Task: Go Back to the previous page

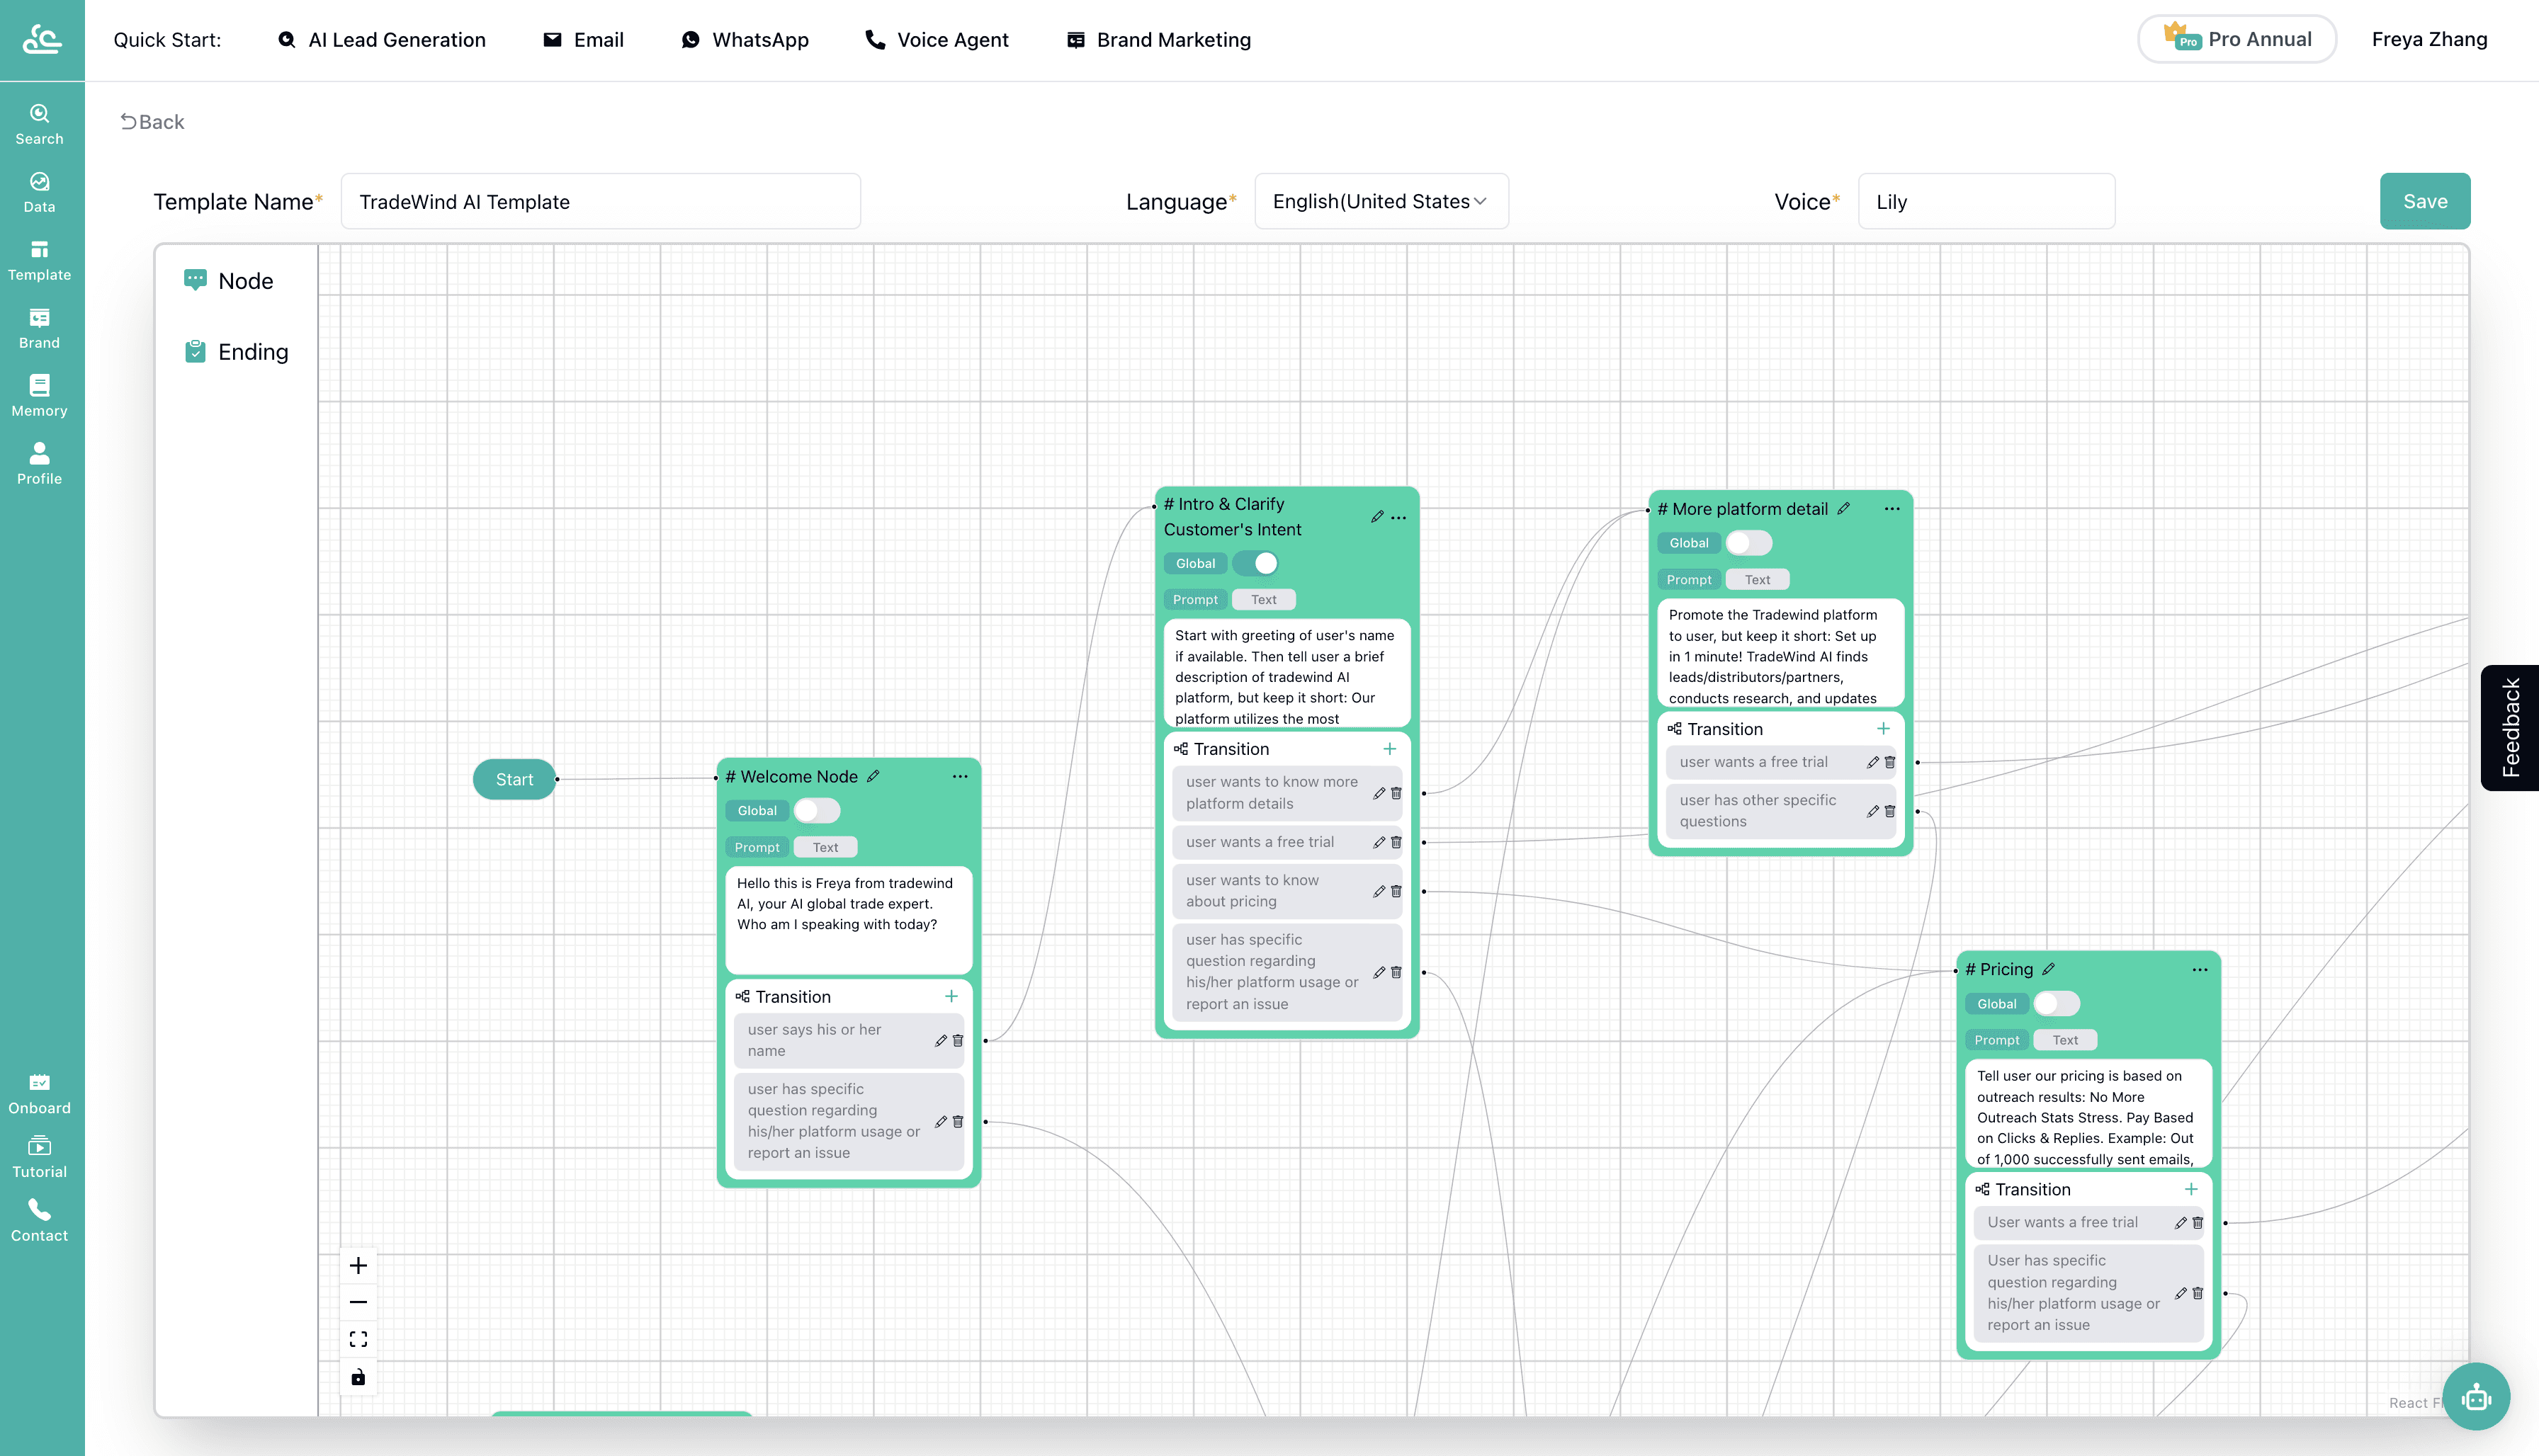Action: (152, 122)
